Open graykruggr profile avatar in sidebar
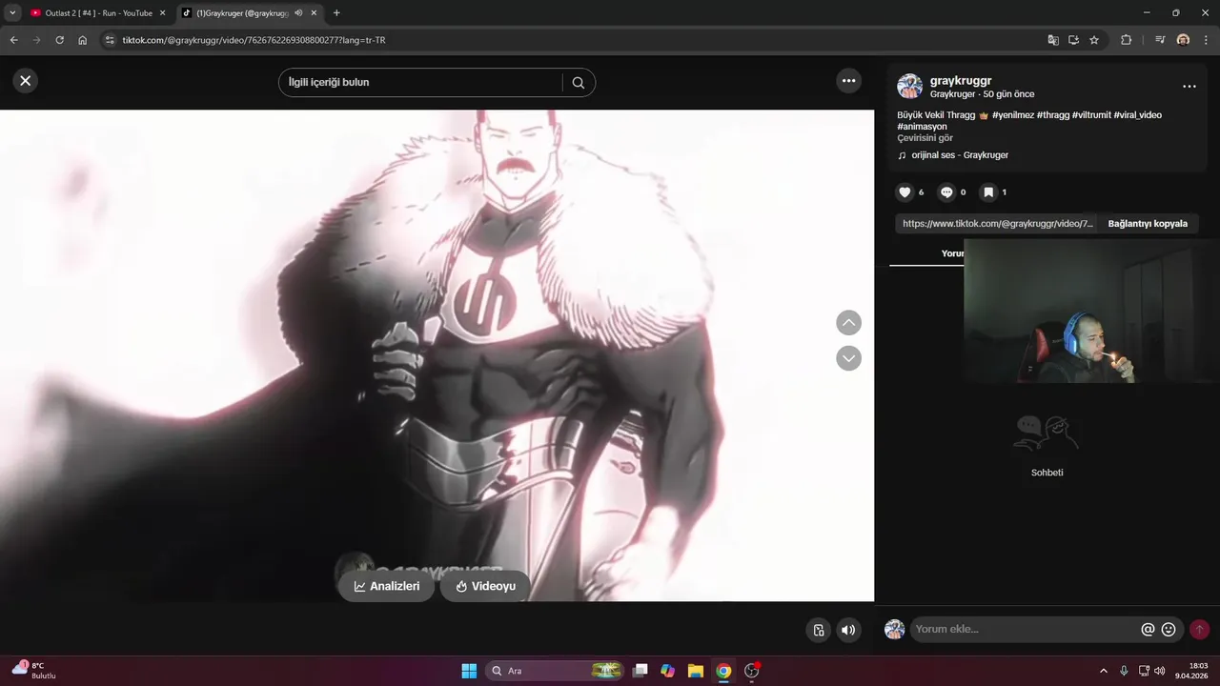This screenshot has width=1220, height=686. [909, 86]
